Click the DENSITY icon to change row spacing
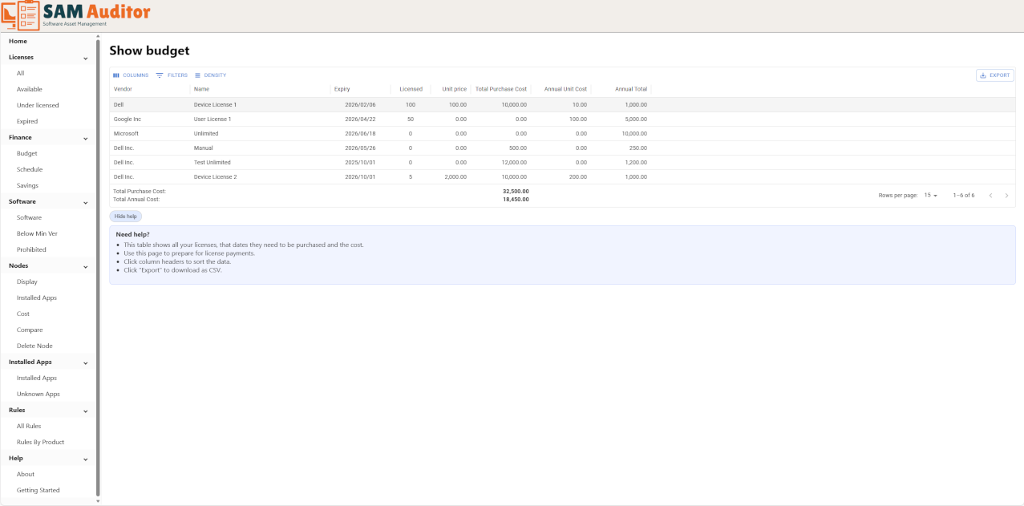The width and height of the screenshot is (1024, 506). tap(198, 75)
